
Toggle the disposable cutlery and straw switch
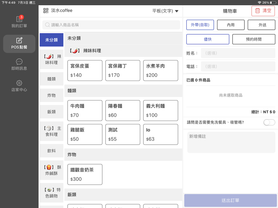[269, 122]
